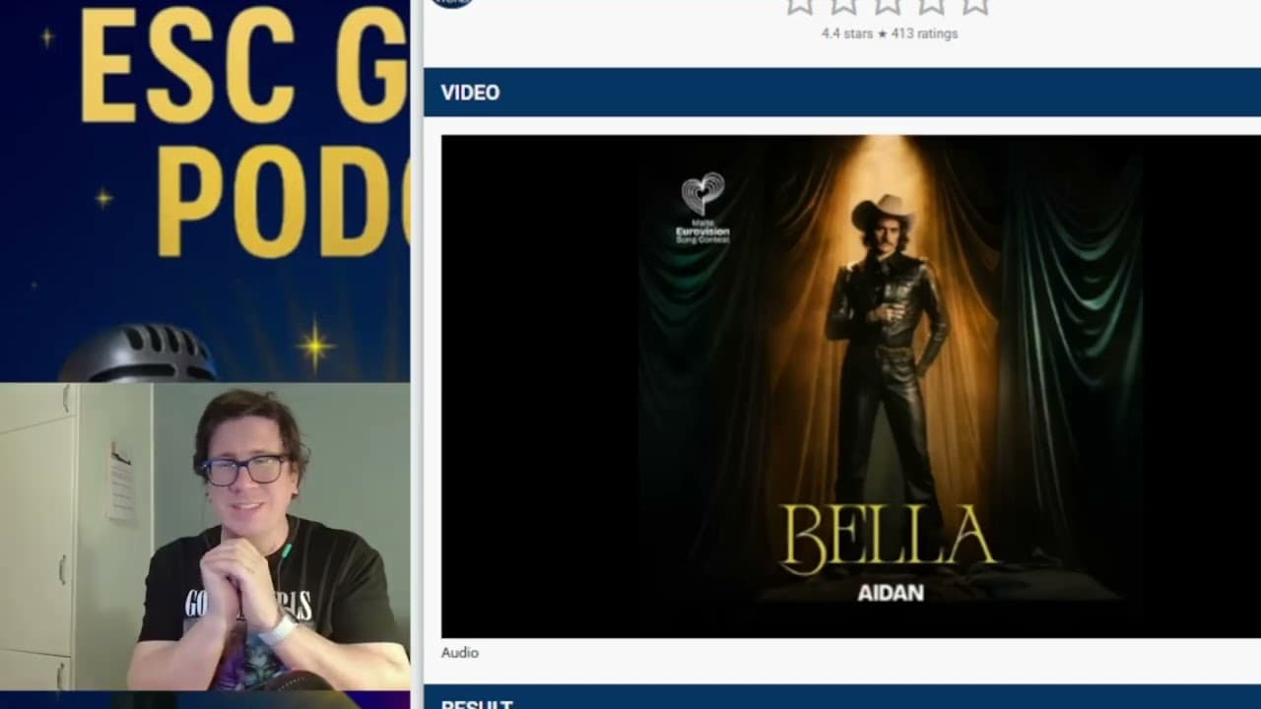Click the "4.4 stars ★ 413 ratings" text
Image resolution: width=1261 pixels, height=709 pixels.
point(890,33)
